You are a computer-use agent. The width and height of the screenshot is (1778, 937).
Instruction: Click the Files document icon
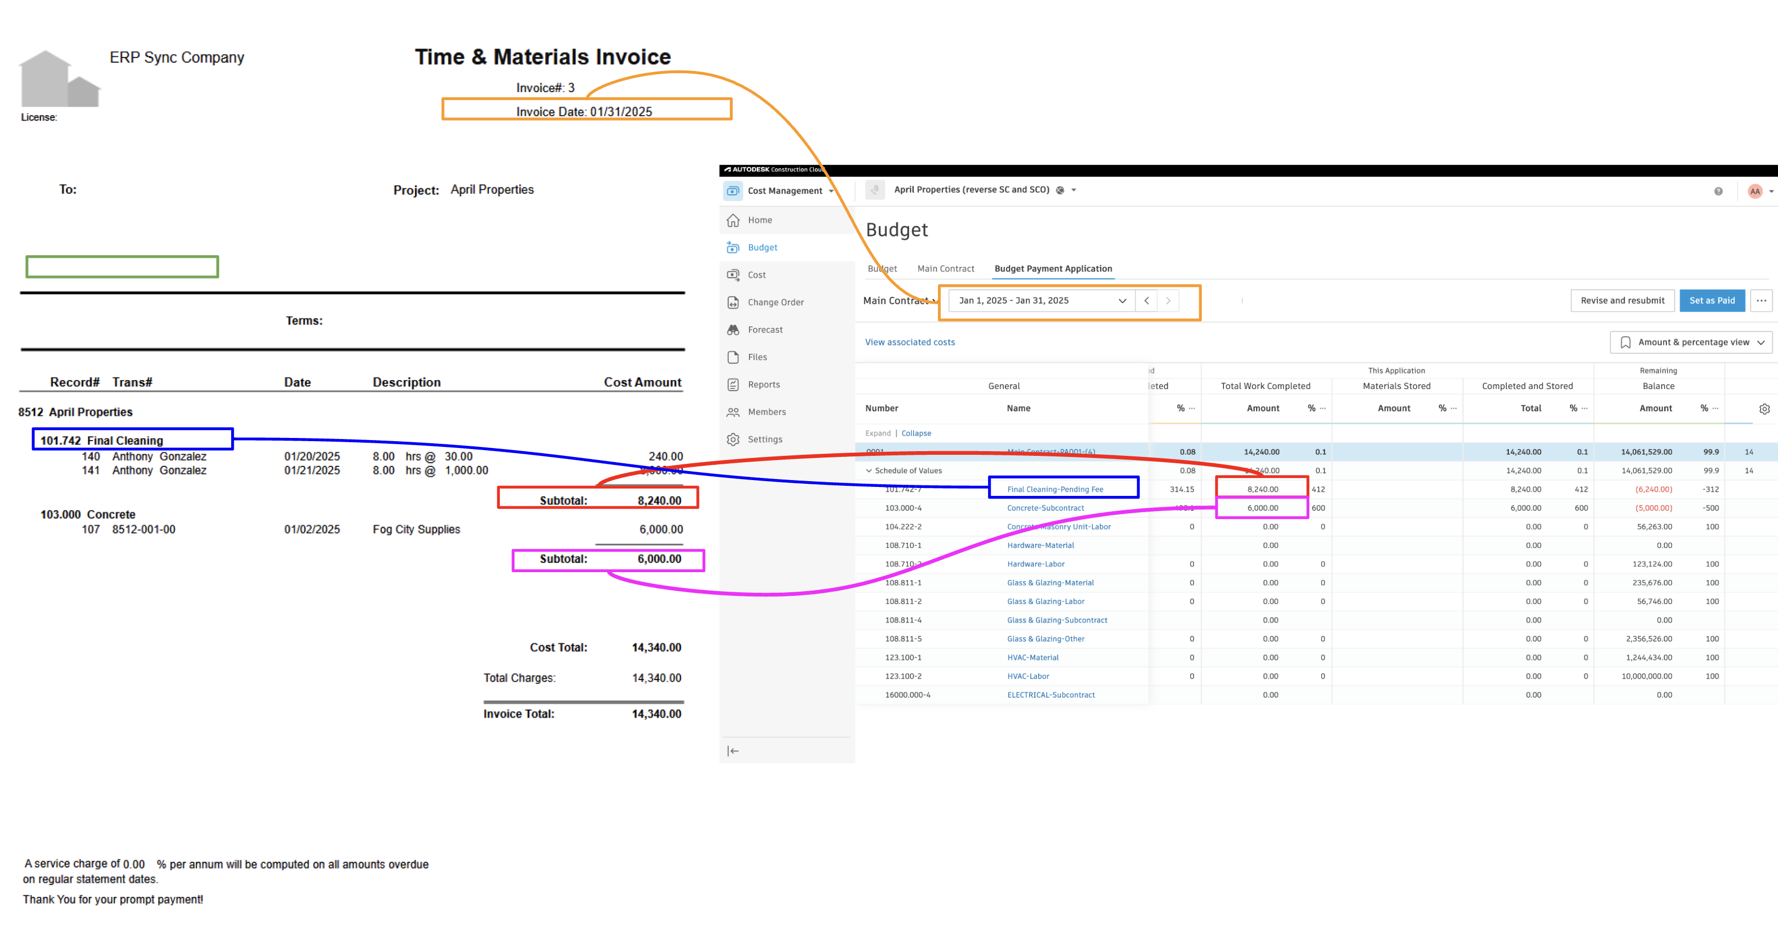point(733,357)
